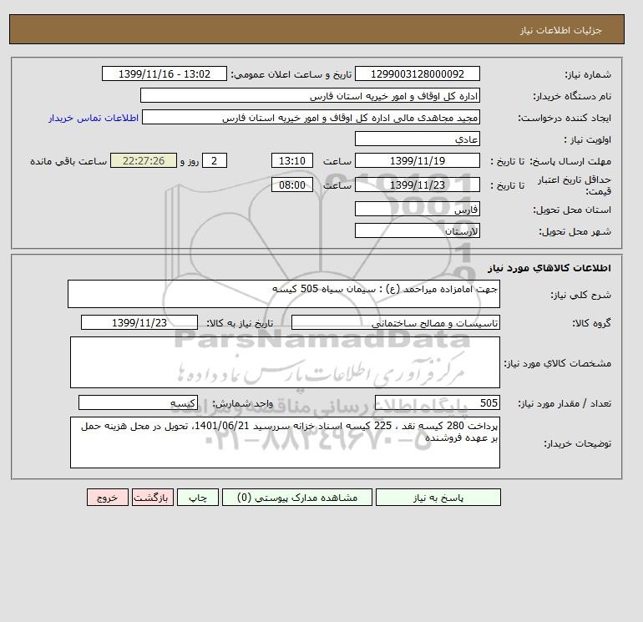Click the buyer organization name field
The image size is (643, 622).
(310, 95)
